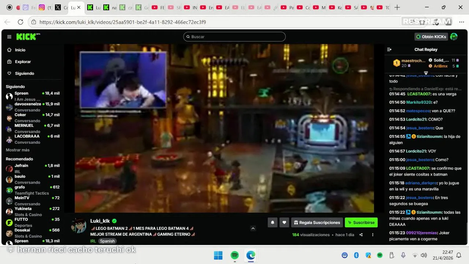The image size is (469, 264).
Task: Open Explorar in the sidebar
Action: point(23,62)
